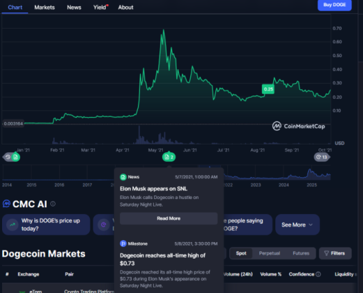Click the blue Milestone flag icon
Image resolution: width=363 pixels, height=293 pixels.
(x=123, y=243)
